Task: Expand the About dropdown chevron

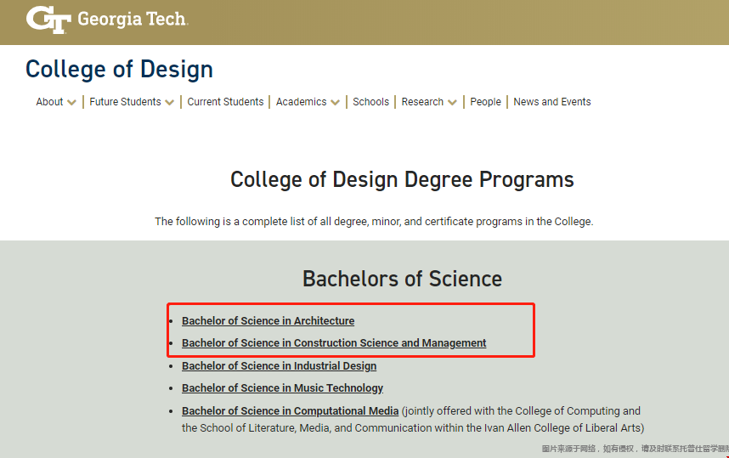Action: click(71, 102)
